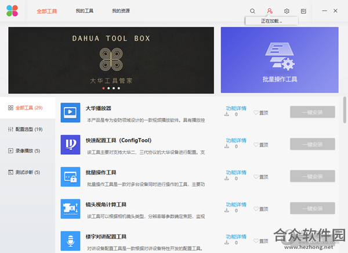Select 配置选型 (19) sidebar category
348x253 pixels.
click(27, 129)
